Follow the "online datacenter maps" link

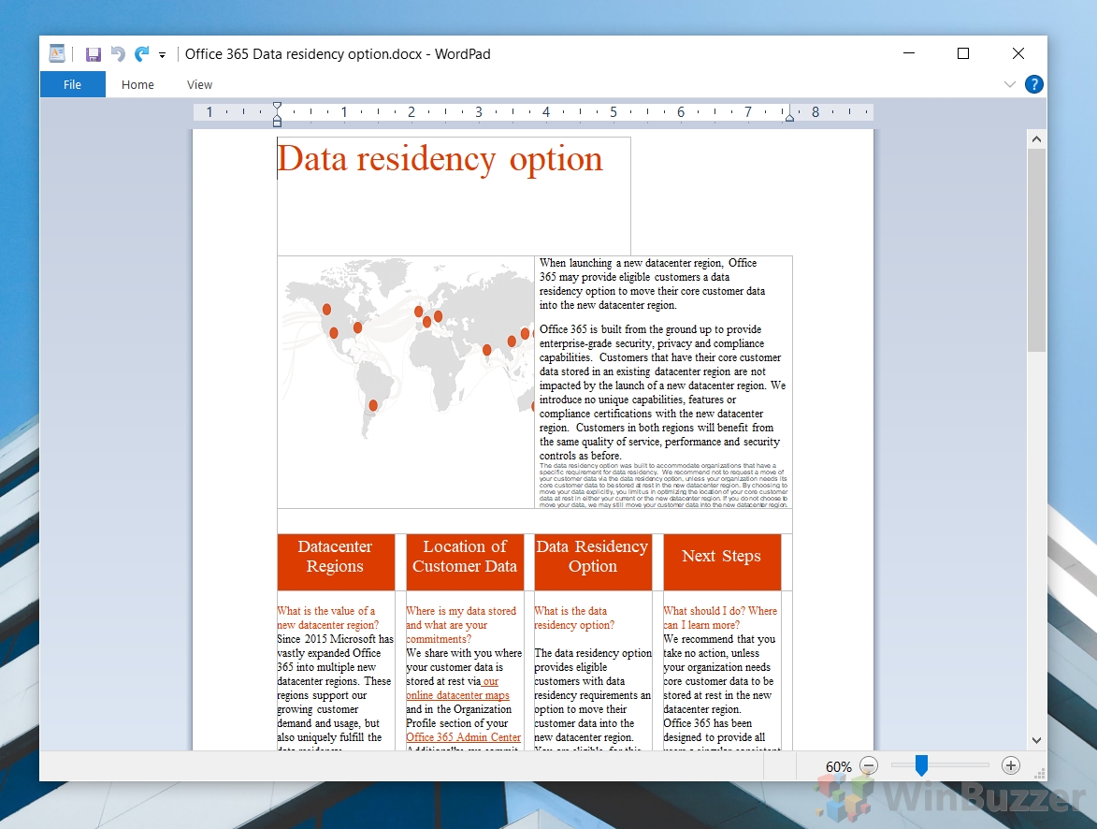[457, 695]
